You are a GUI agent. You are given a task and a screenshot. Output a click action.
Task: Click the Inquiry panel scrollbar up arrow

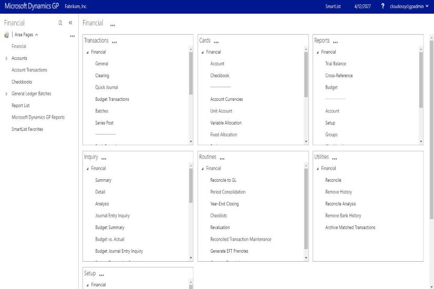191,166
